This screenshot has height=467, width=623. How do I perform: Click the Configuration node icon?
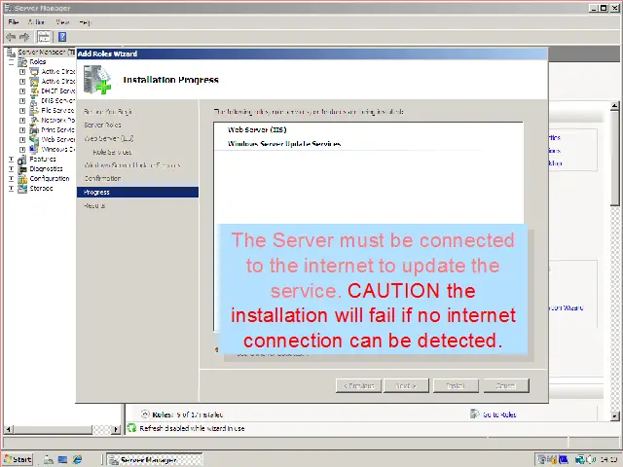click(22, 179)
